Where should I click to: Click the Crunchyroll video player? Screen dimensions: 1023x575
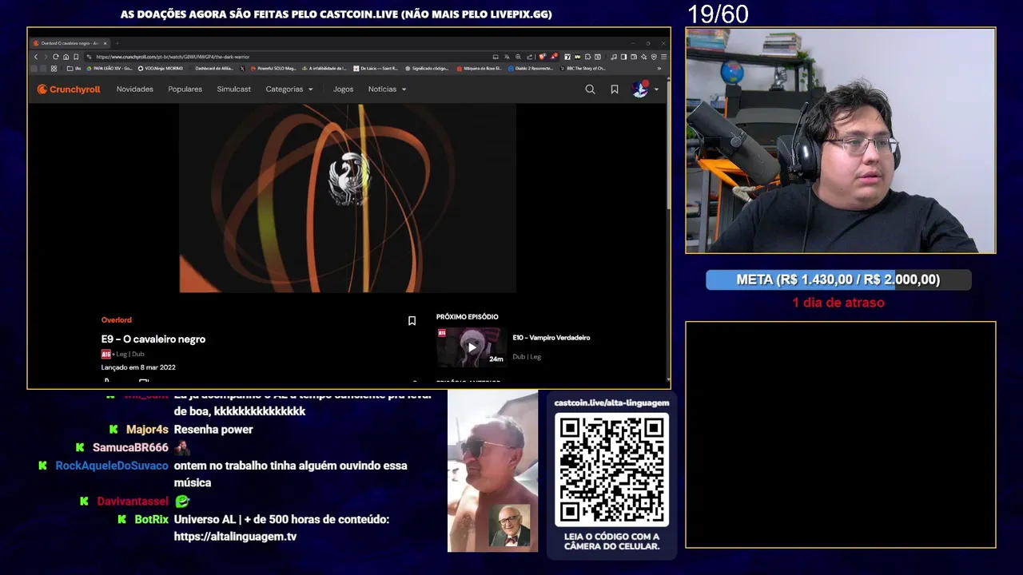pyautogui.click(x=348, y=198)
